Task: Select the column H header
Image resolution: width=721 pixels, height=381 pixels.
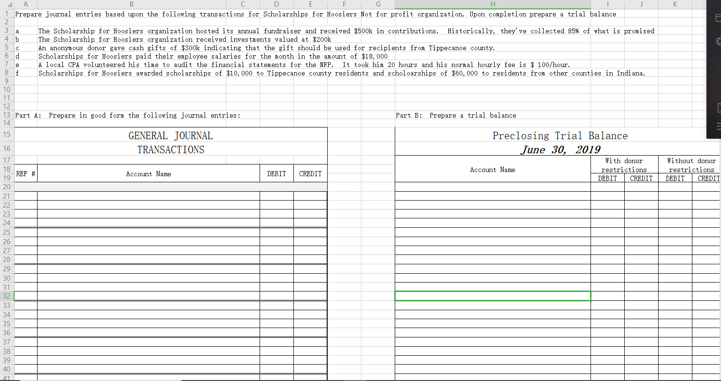Action: (x=492, y=4)
